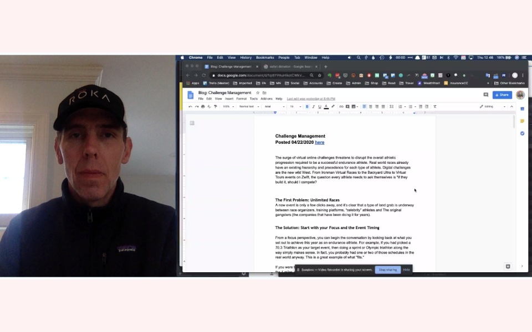Collapse the Docs menus with chevron
The height and width of the screenshot is (332, 532).
[x=511, y=107]
